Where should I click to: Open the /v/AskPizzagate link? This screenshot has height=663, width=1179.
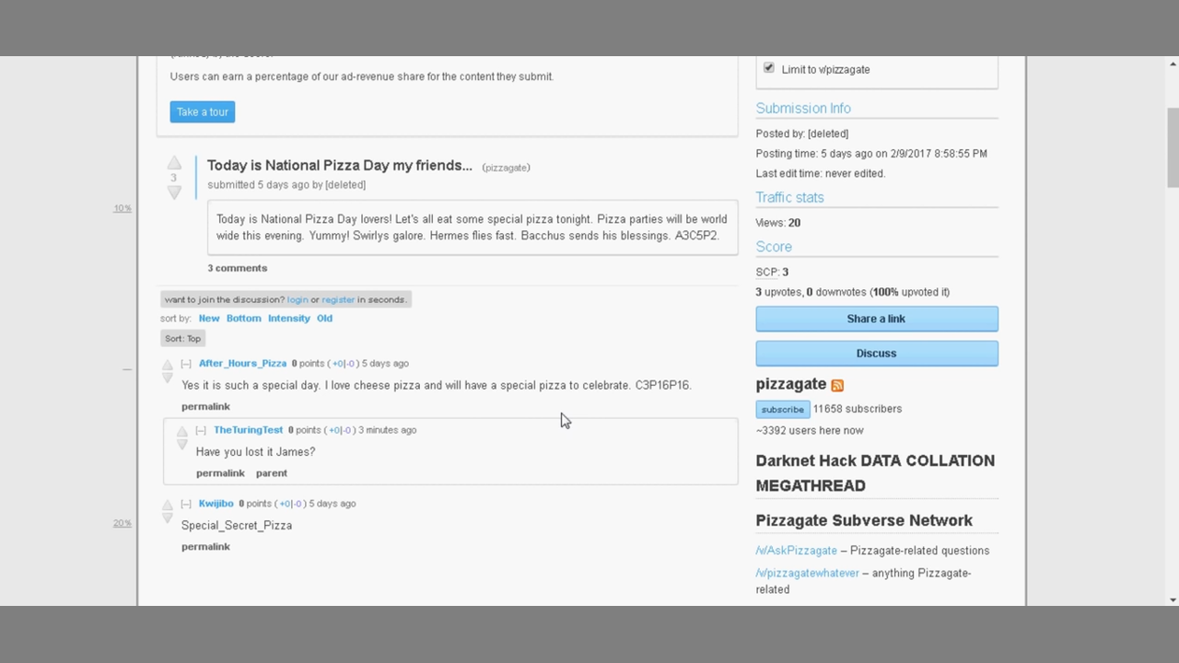pos(796,551)
